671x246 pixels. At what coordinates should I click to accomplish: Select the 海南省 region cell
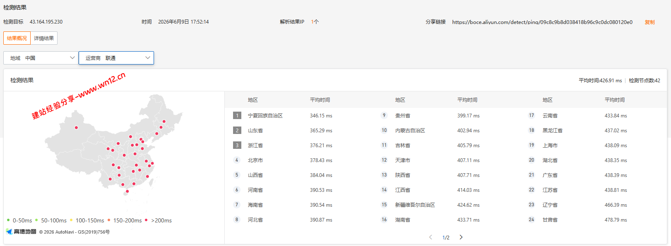click(255, 205)
